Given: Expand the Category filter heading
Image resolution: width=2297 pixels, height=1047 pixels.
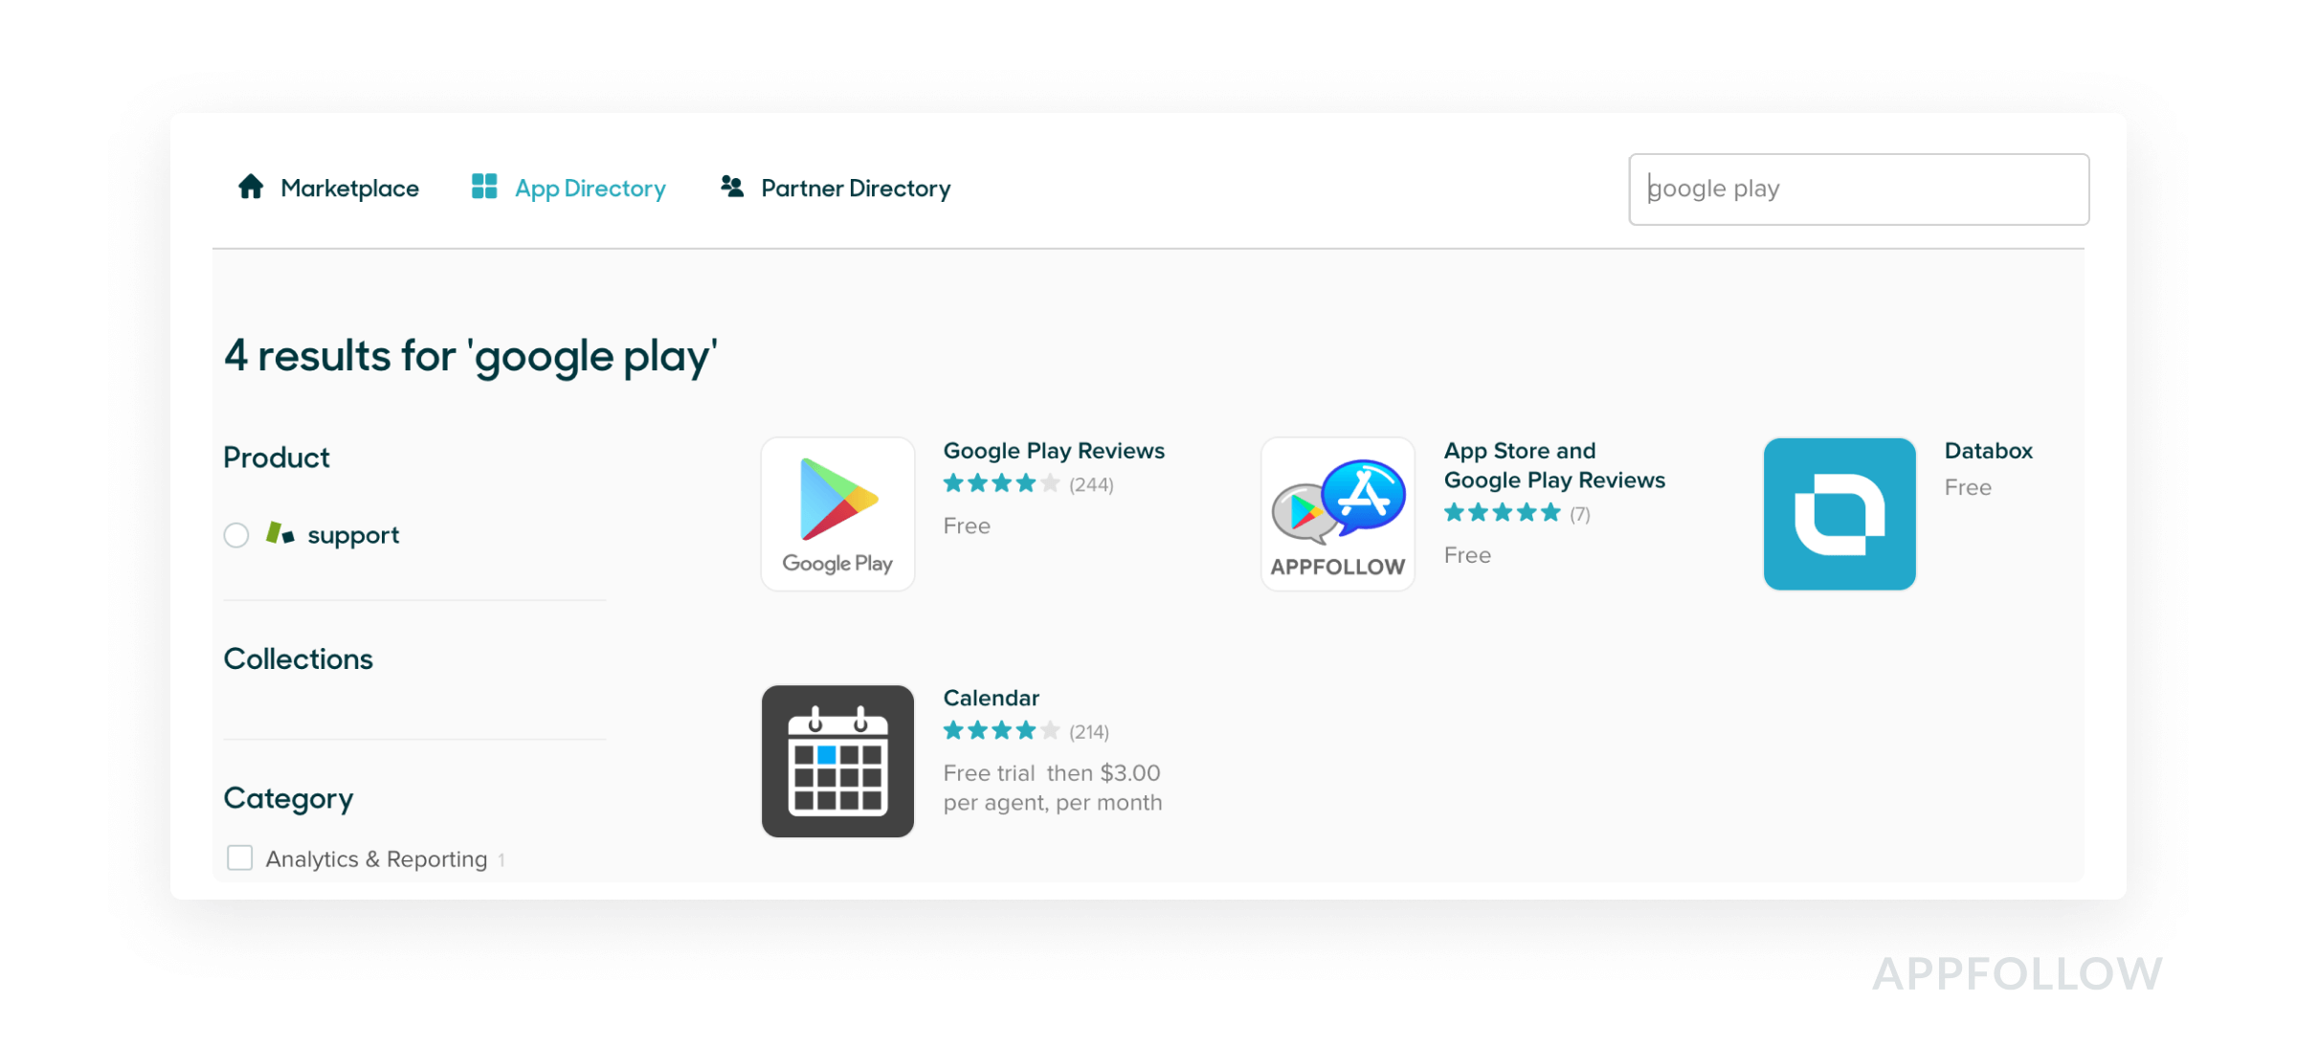Looking at the screenshot, I should (288, 798).
